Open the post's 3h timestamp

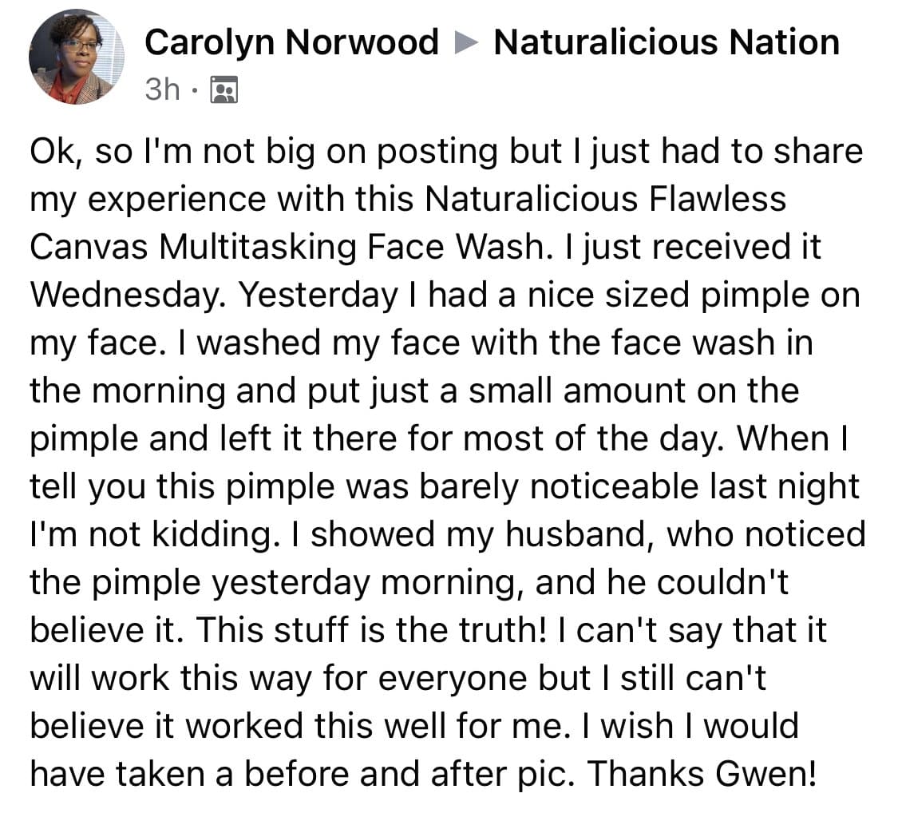[163, 90]
